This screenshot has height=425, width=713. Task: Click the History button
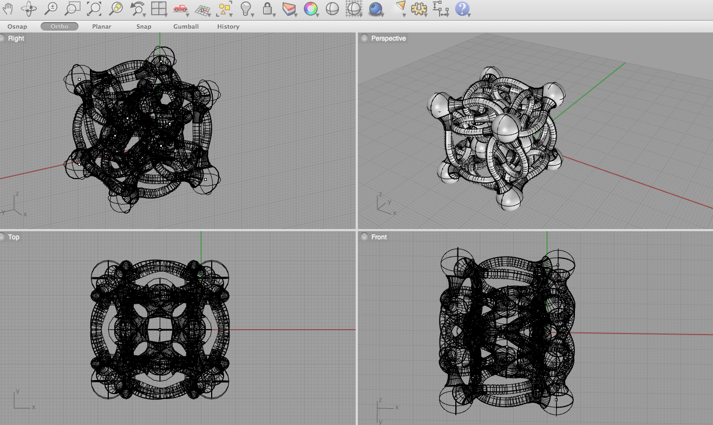(x=228, y=27)
